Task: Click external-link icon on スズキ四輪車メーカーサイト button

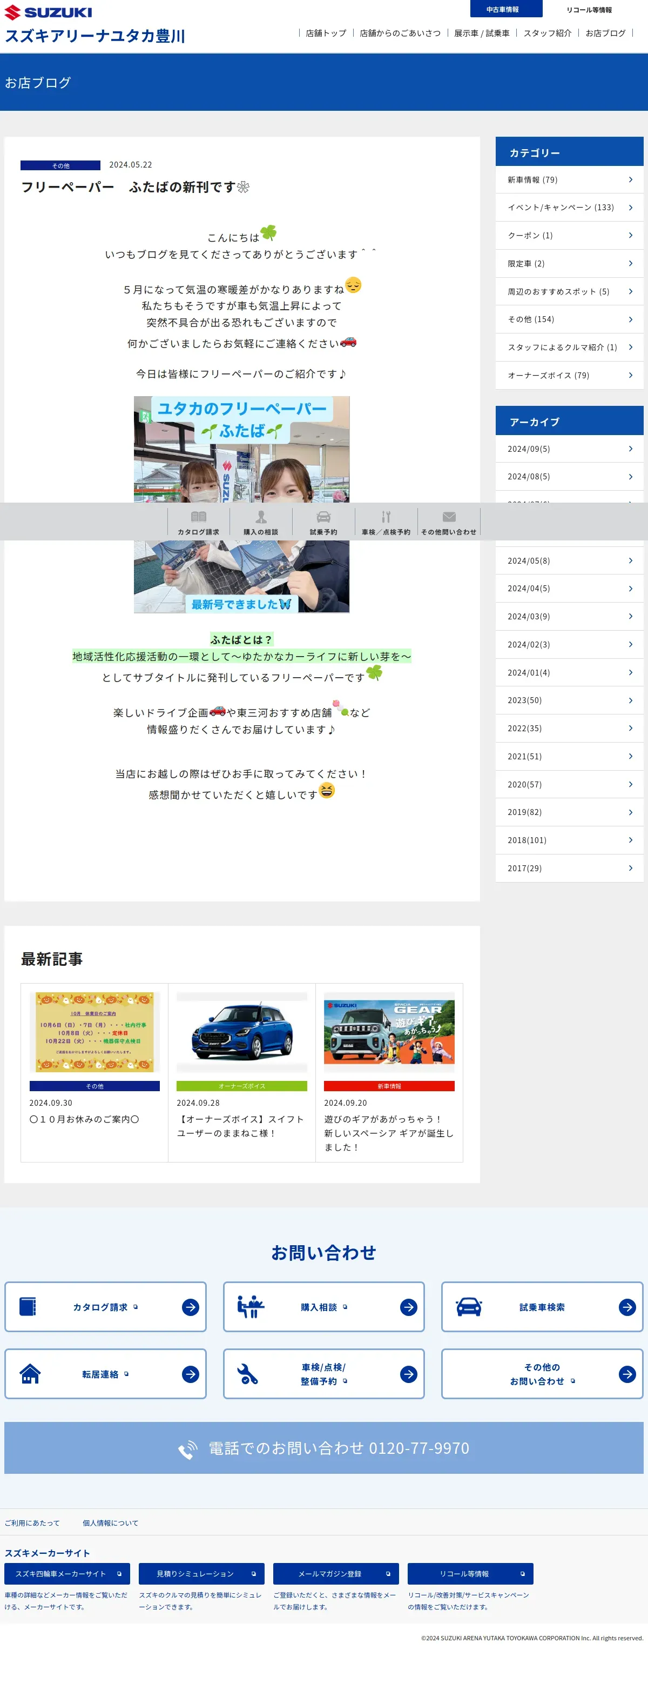Action: click(x=119, y=1574)
